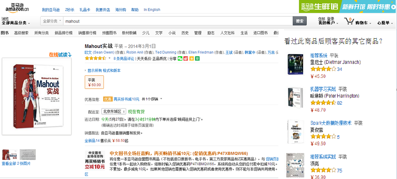
Task: Select the second gray page thumbnail
Action: pos(28,155)
